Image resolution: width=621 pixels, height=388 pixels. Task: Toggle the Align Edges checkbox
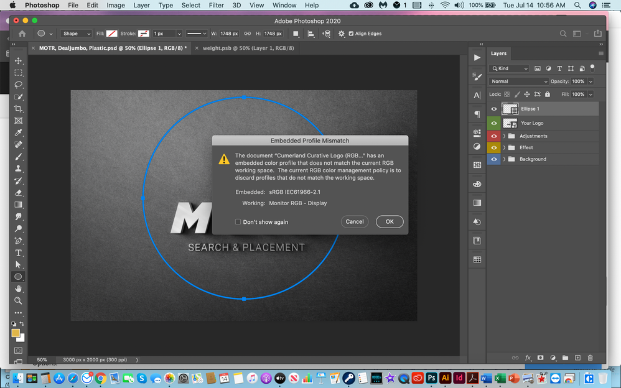[x=351, y=34]
